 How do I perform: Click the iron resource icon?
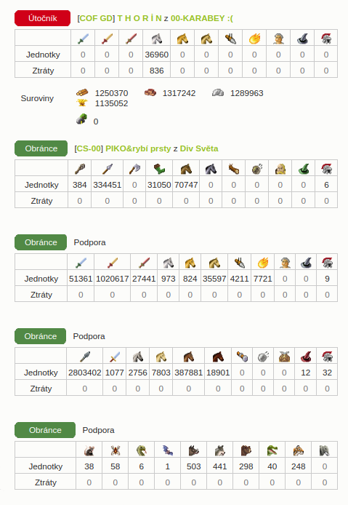(218, 92)
